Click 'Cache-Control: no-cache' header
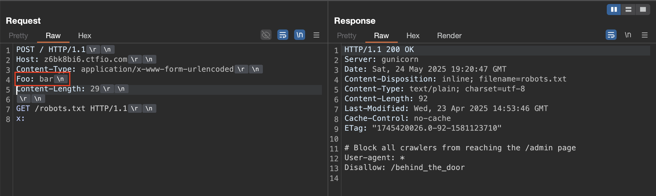This screenshot has height=196, width=656. (x=397, y=118)
